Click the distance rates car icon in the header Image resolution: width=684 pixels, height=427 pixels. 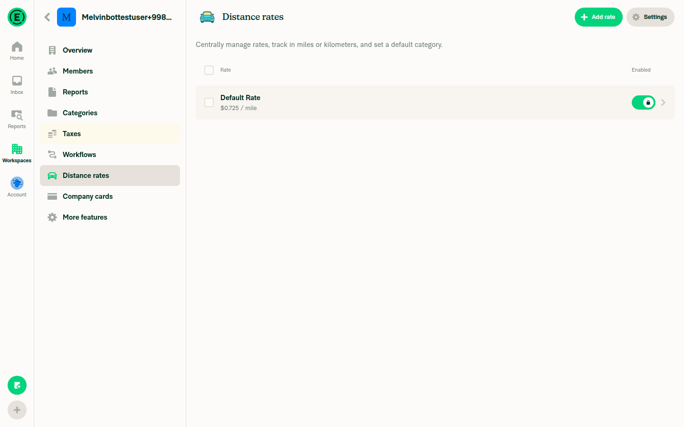[206, 17]
